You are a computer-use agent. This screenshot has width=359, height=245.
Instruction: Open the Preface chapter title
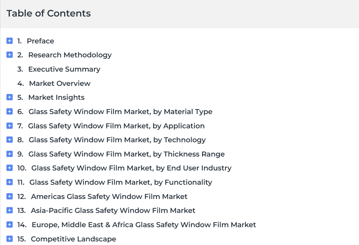point(40,41)
